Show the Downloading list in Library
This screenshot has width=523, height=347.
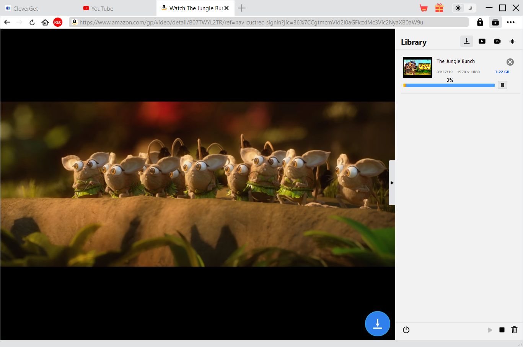(x=467, y=41)
